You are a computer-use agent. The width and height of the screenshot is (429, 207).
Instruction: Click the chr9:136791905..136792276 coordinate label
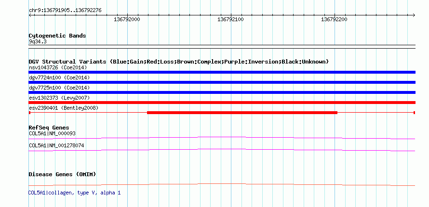click(x=65, y=11)
